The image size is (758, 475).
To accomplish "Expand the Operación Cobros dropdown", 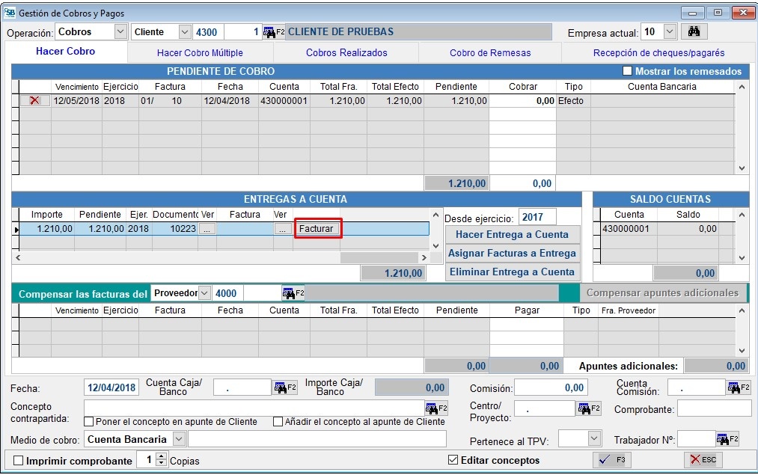I will [120, 32].
